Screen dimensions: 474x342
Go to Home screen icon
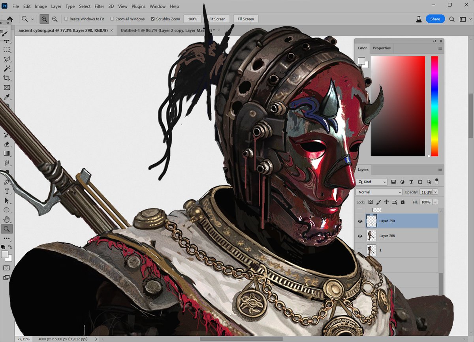(10, 19)
